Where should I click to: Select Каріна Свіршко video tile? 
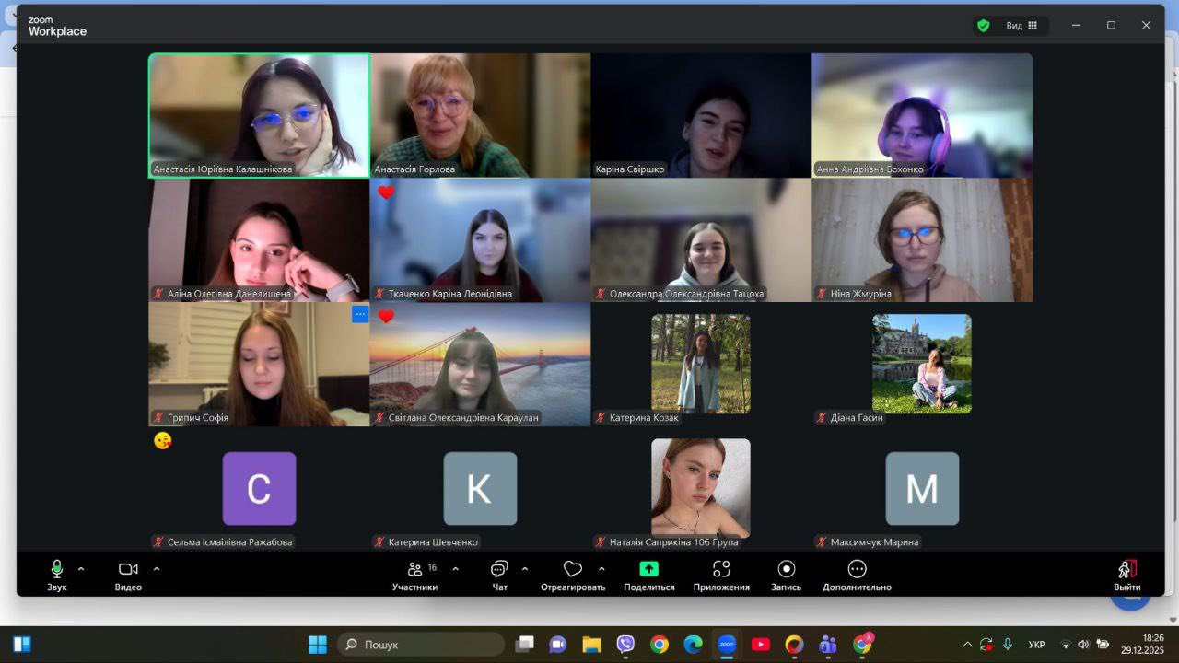click(x=701, y=115)
